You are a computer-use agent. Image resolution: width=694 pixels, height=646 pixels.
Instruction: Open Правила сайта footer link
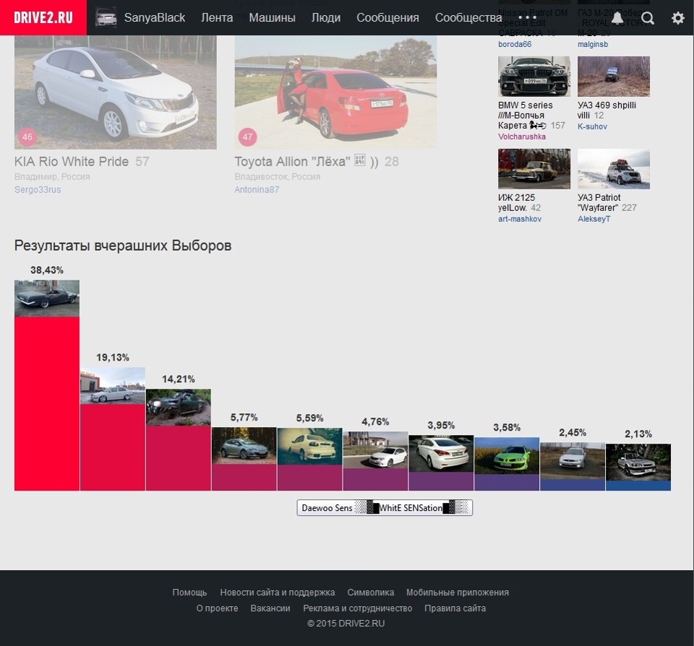[455, 608]
